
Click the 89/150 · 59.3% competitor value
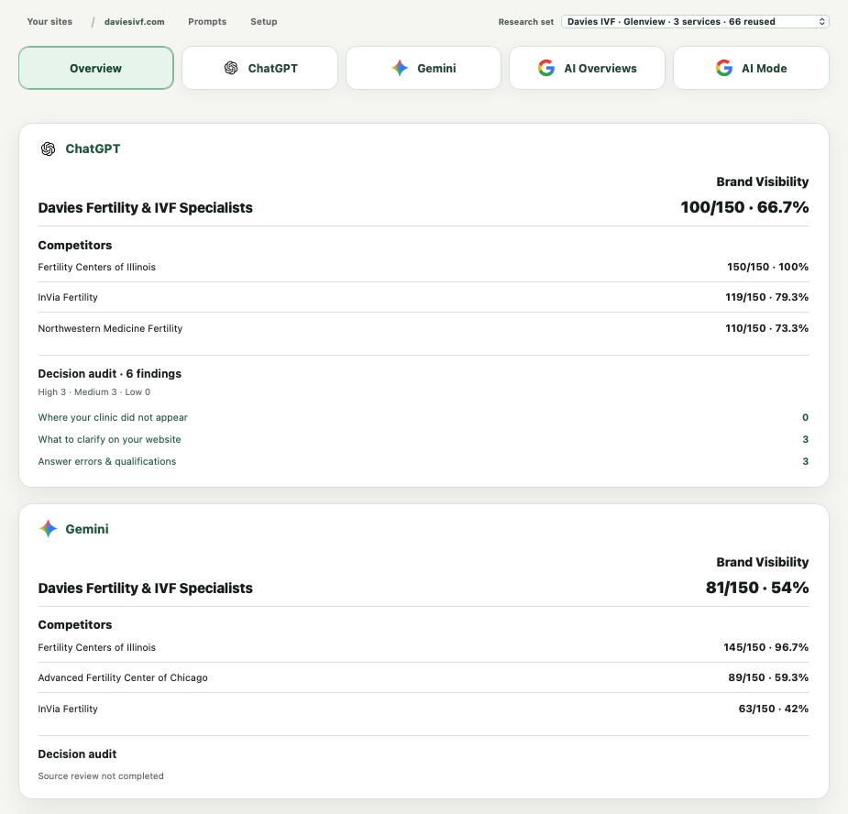[x=768, y=677]
